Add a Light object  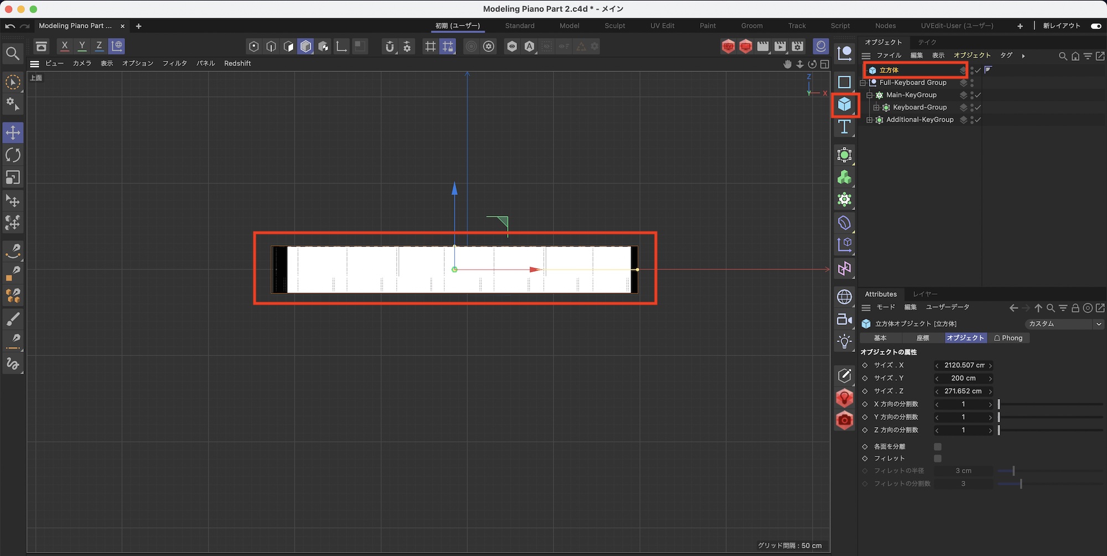coord(844,342)
